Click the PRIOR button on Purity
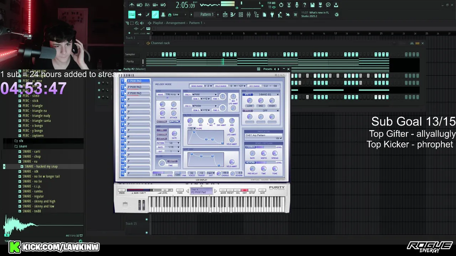The width and height of the screenshot is (456, 256). tap(121, 190)
